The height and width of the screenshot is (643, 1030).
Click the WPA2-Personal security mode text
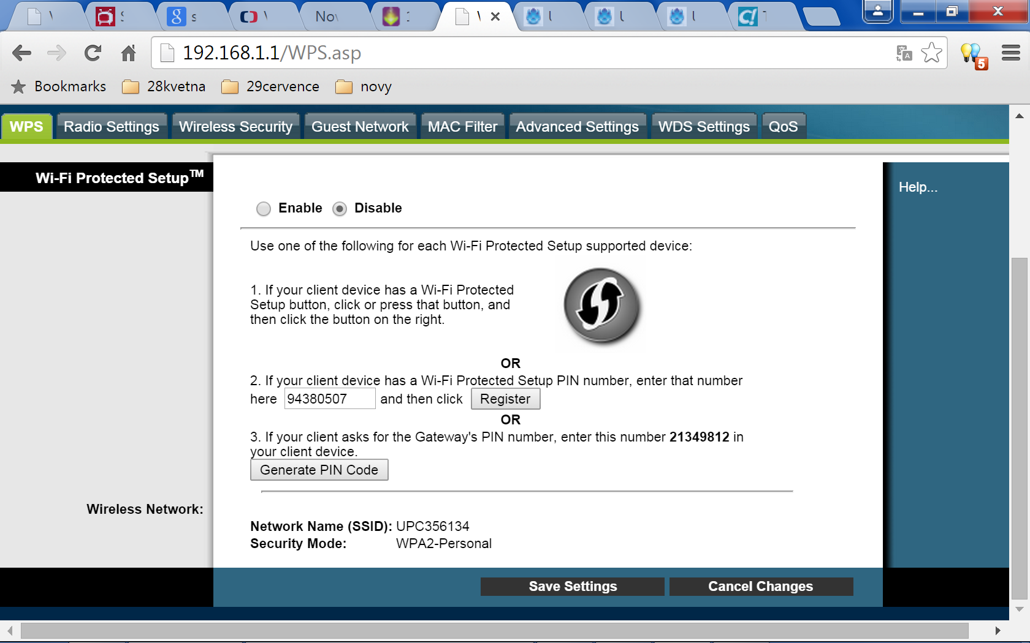pos(444,543)
